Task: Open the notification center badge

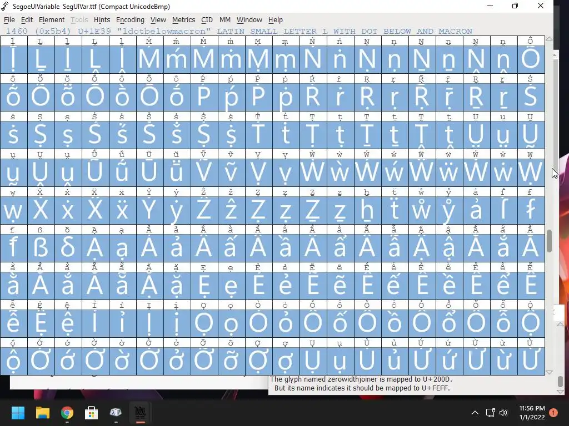Action: click(553, 413)
